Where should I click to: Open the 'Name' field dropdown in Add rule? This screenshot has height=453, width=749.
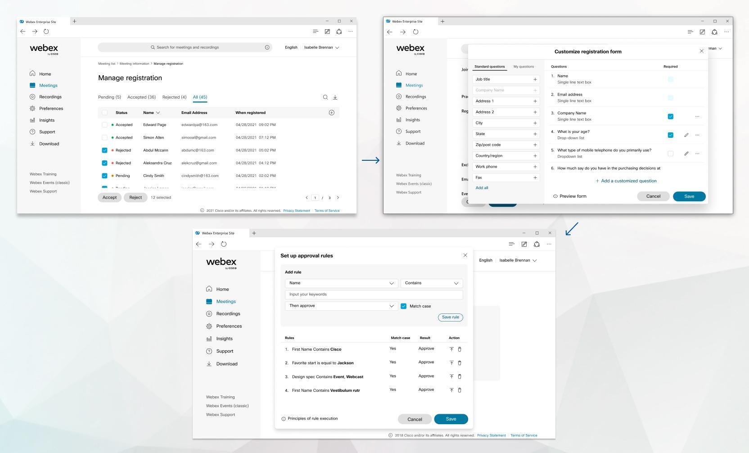coord(341,283)
